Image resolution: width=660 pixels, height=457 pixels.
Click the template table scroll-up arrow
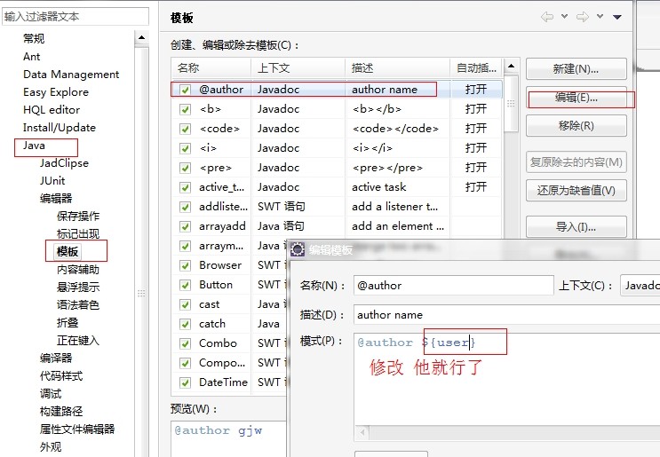tap(511, 67)
